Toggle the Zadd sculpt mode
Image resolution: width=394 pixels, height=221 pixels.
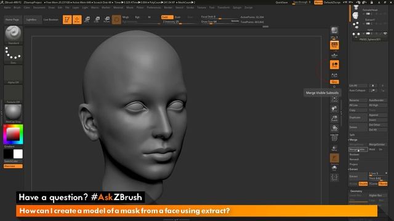pos(167,17)
